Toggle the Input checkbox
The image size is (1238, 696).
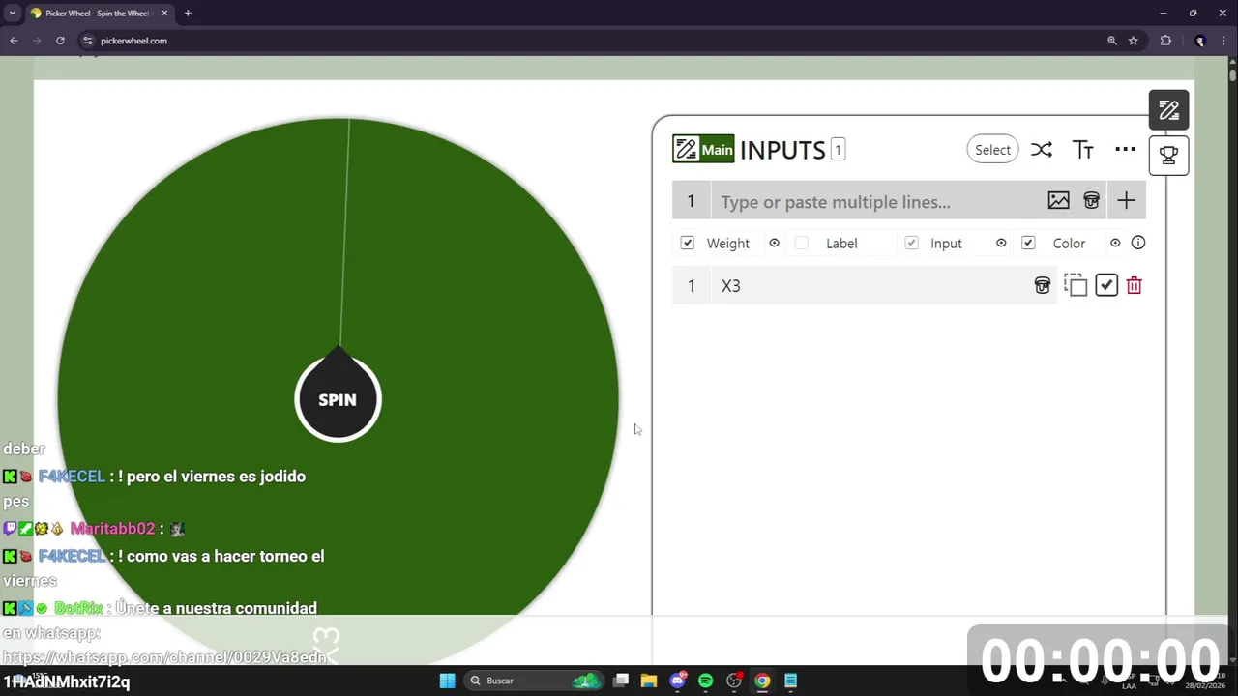coord(911,243)
